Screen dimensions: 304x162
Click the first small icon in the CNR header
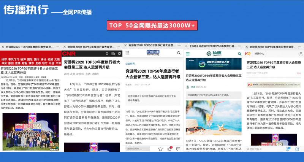click(107, 54)
